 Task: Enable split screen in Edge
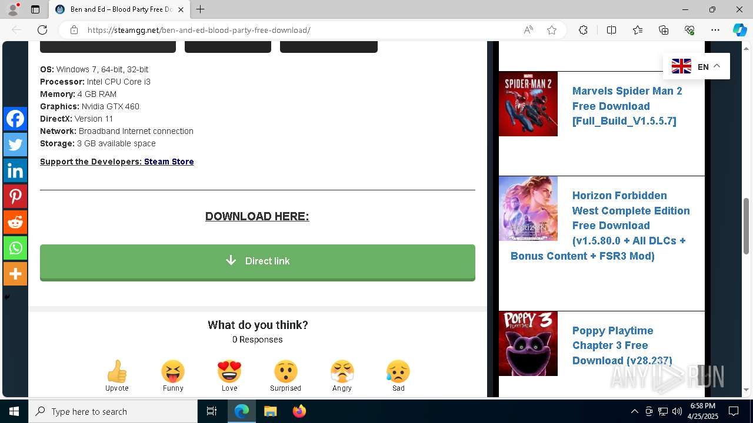(611, 30)
